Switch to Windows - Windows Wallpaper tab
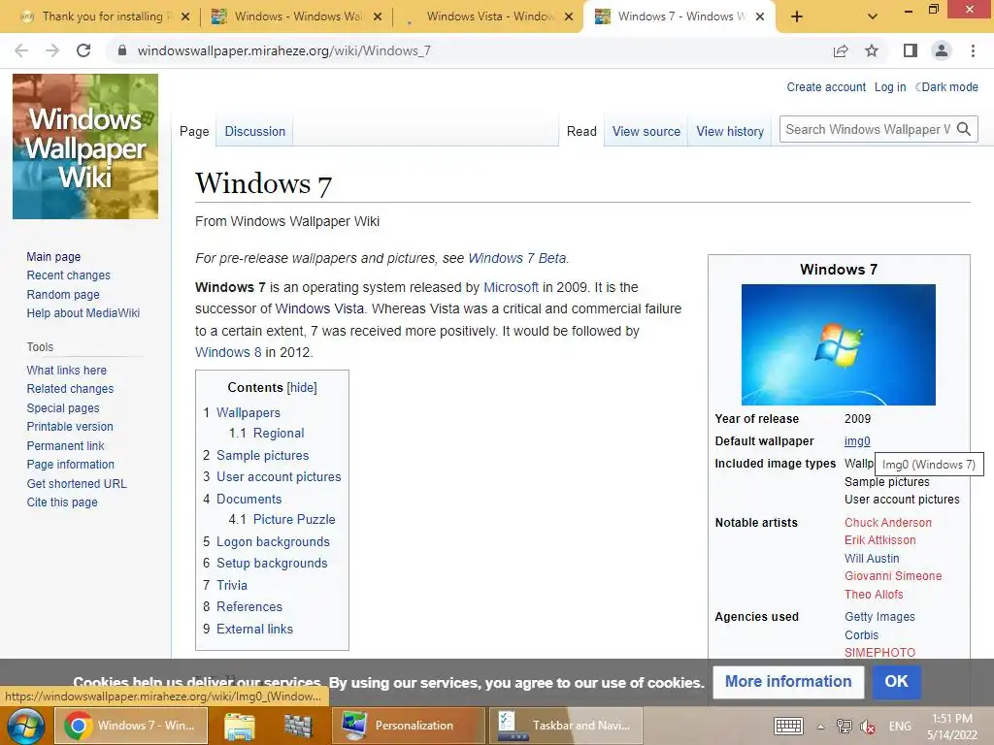 click(x=297, y=16)
